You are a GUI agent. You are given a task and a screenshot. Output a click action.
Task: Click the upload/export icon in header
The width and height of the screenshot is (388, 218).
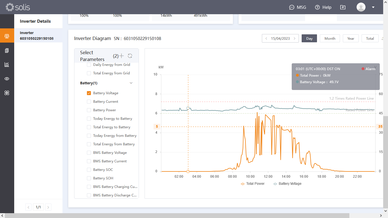343,7
